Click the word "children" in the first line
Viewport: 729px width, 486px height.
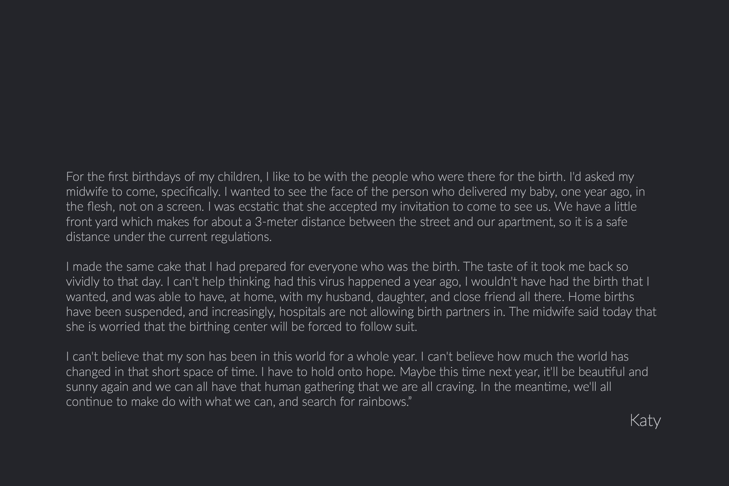[239, 177]
